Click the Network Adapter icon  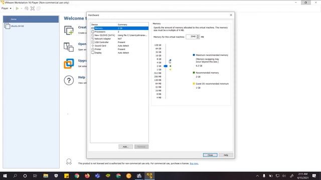pyautogui.click(x=93, y=38)
